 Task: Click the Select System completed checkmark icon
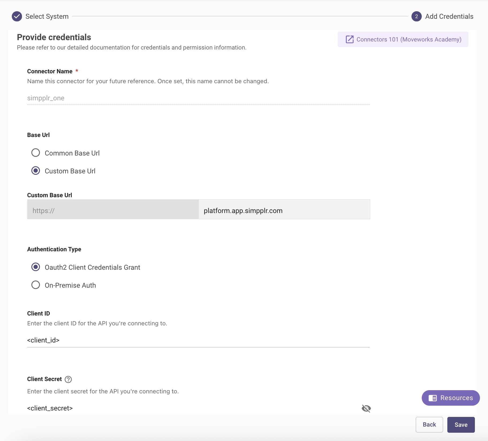tap(17, 16)
